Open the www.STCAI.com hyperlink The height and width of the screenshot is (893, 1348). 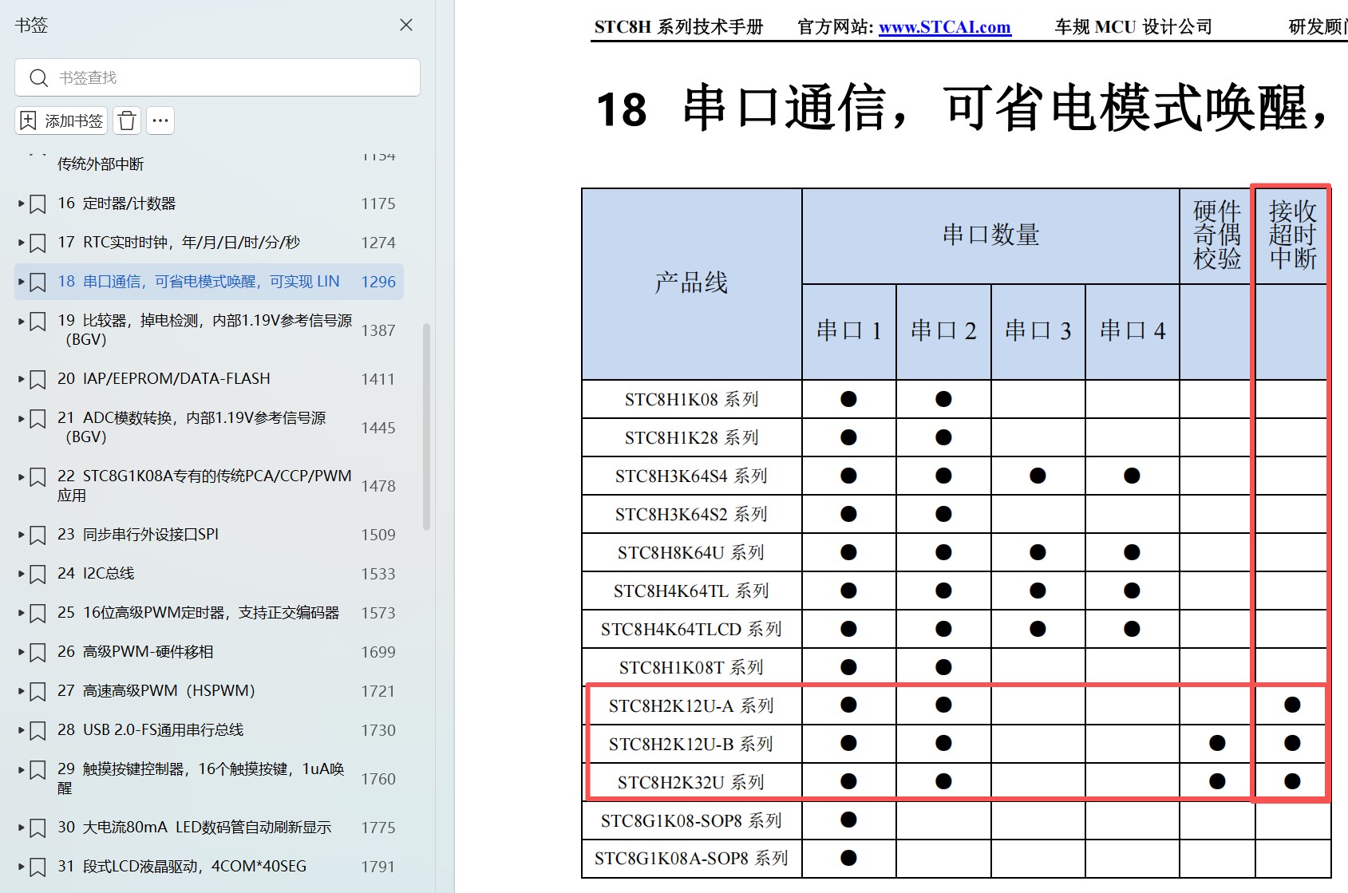click(x=944, y=26)
